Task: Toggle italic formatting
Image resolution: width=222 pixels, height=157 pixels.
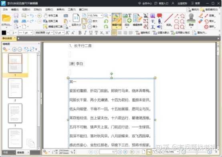Action: tap(85, 33)
